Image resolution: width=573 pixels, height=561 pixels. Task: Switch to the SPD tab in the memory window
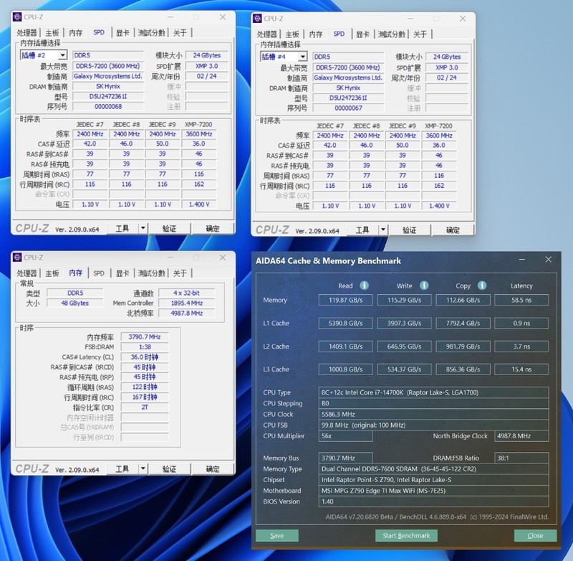click(x=97, y=273)
